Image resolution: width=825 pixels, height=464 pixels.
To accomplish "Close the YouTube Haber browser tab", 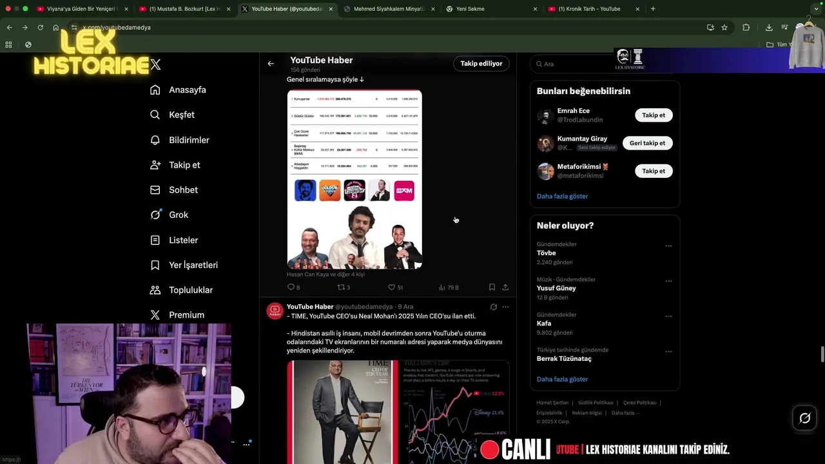I will click(331, 9).
